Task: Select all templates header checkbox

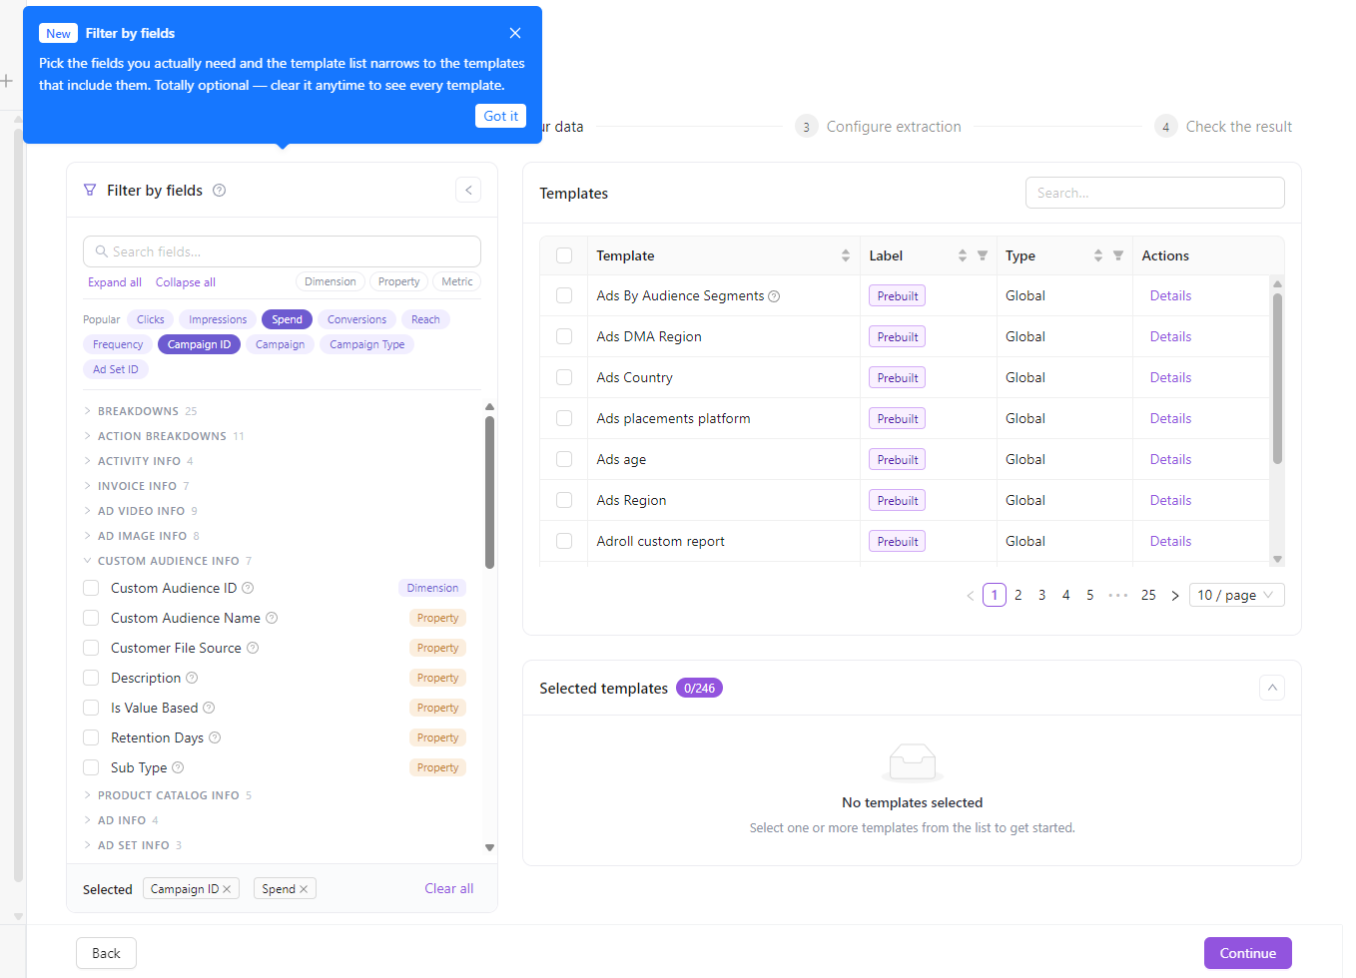Action: tap(564, 255)
